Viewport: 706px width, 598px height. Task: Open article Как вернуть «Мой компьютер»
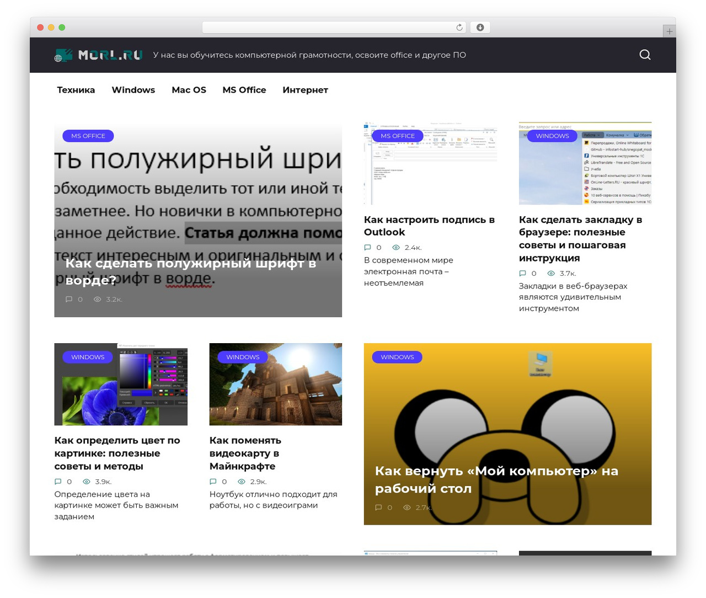[x=496, y=479]
